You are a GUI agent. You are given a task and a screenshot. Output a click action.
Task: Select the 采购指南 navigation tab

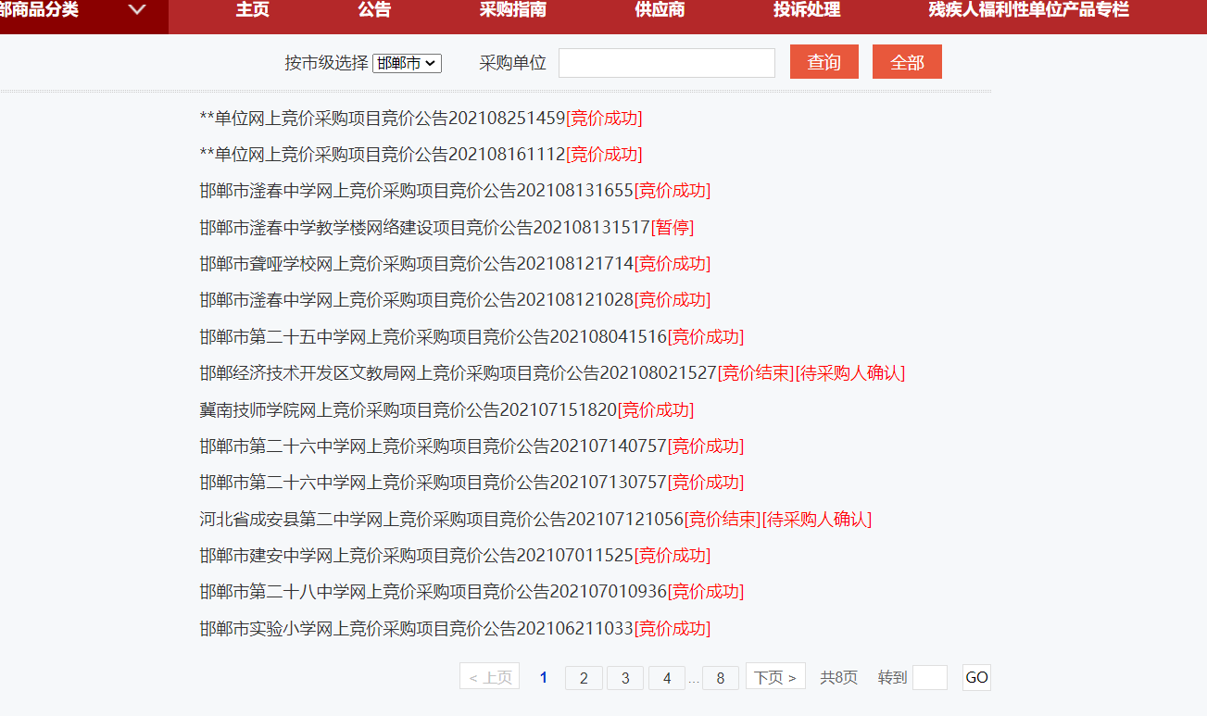coord(510,12)
